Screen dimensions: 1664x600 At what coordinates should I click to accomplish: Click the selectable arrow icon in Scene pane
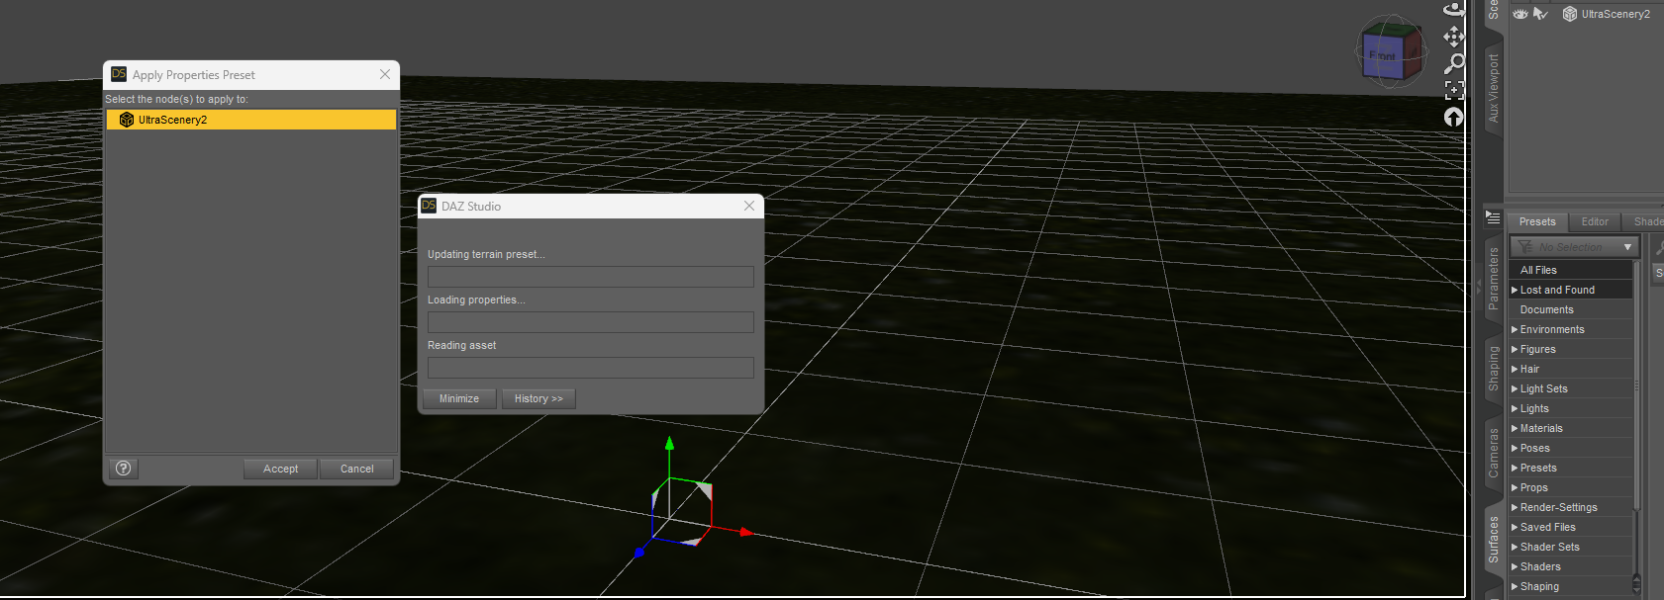tap(1540, 14)
